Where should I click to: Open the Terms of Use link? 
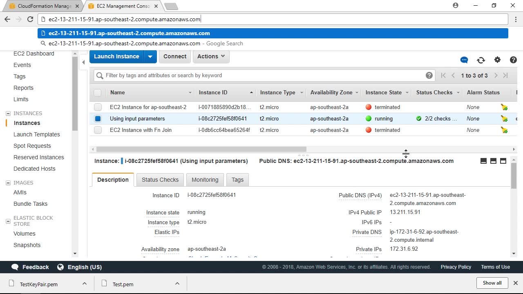pyautogui.click(x=495, y=267)
